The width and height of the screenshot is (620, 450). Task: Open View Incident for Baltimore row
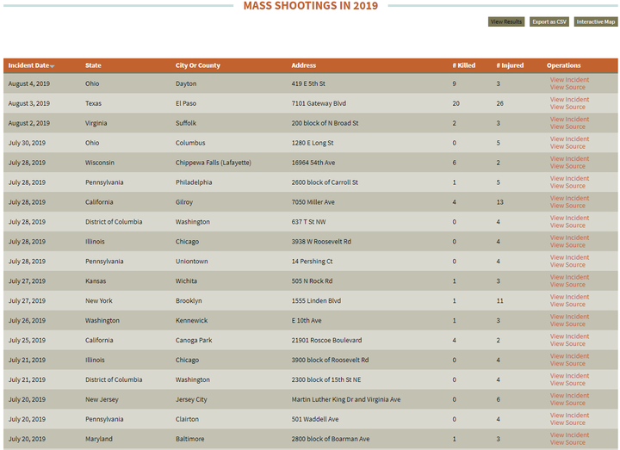(x=569, y=435)
